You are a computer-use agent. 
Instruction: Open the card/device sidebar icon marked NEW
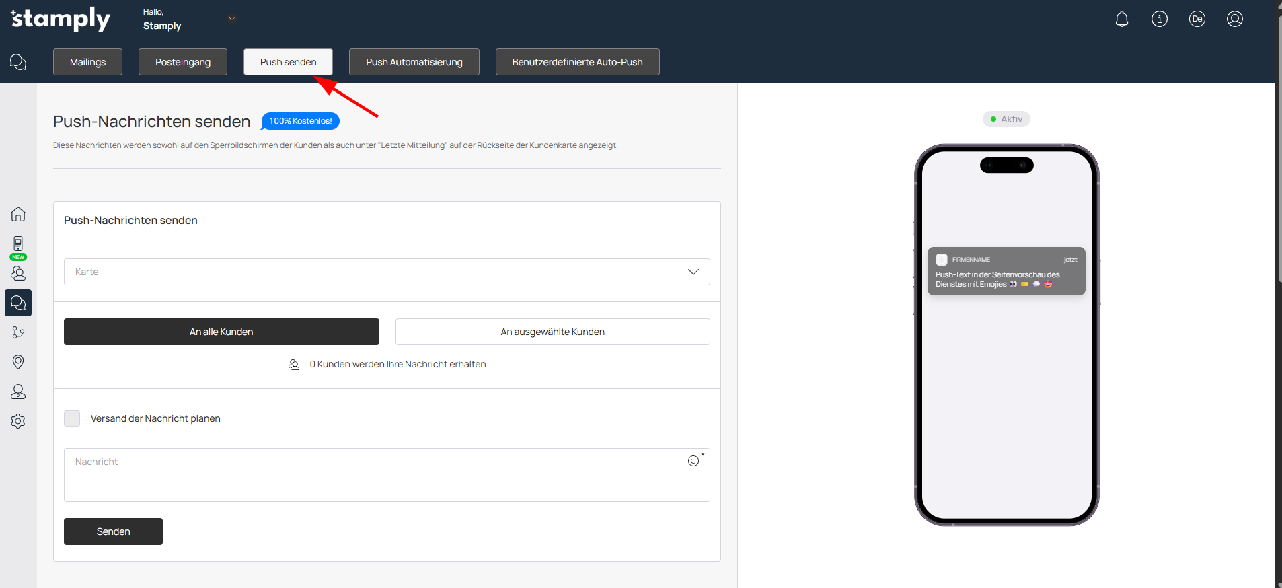18,245
